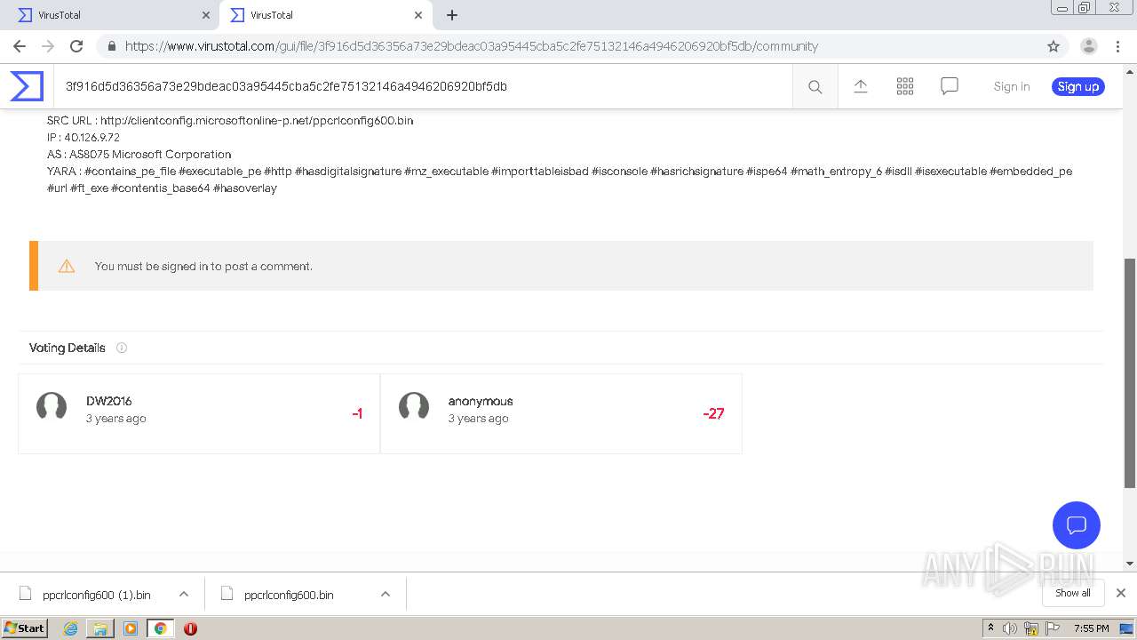Image resolution: width=1137 pixels, height=640 pixels.
Task: Open media player from taskbar
Action: (131, 628)
